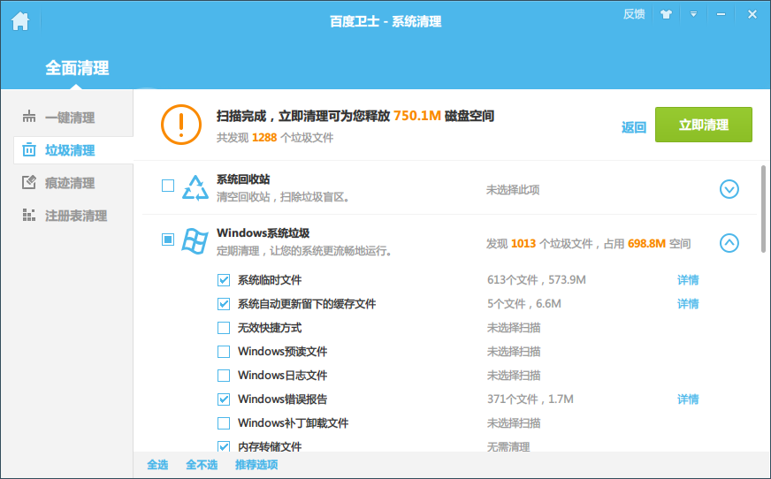The width and height of the screenshot is (771, 479).
Task: Click the recycle bin icon for 系统回收站
Action: click(195, 188)
